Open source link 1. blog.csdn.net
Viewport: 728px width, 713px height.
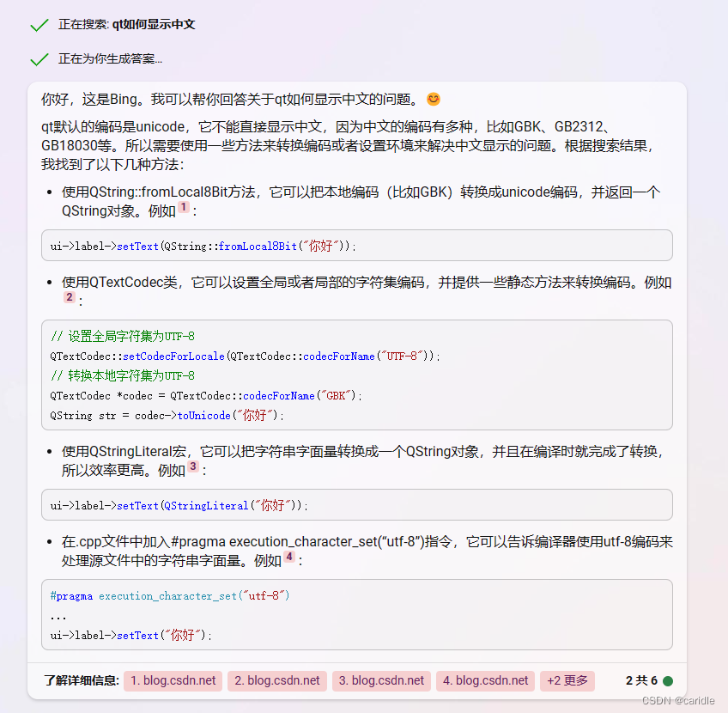pos(173,680)
